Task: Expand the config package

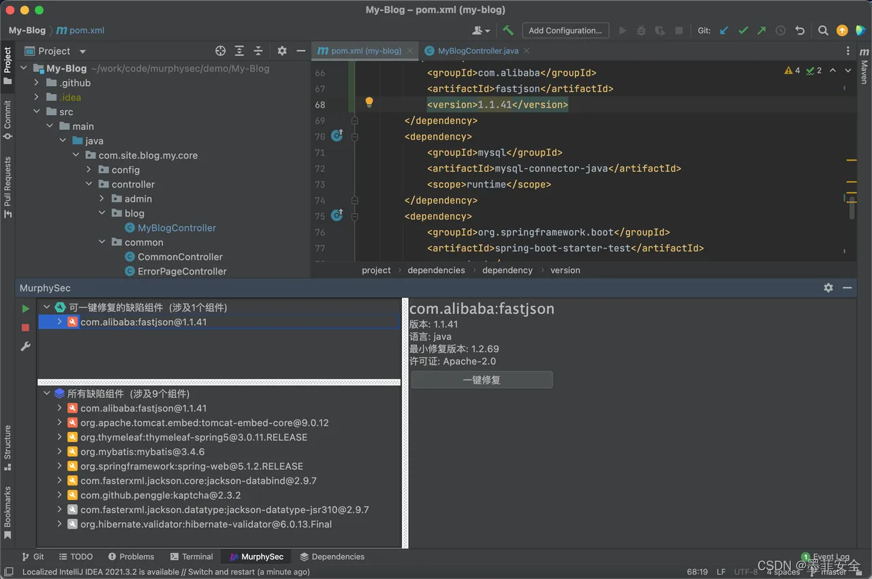Action: tap(89, 170)
